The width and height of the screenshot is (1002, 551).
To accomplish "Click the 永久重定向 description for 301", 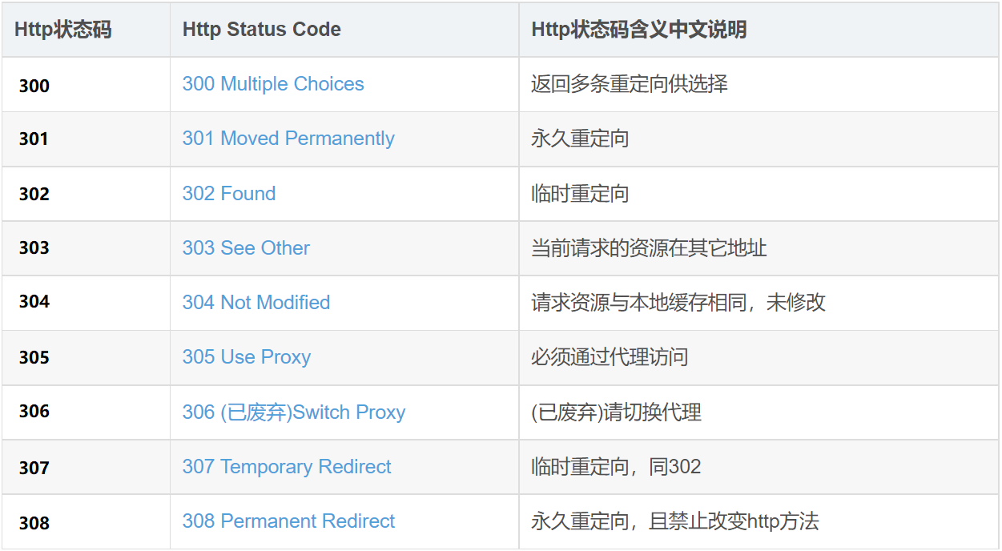I will [x=580, y=139].
